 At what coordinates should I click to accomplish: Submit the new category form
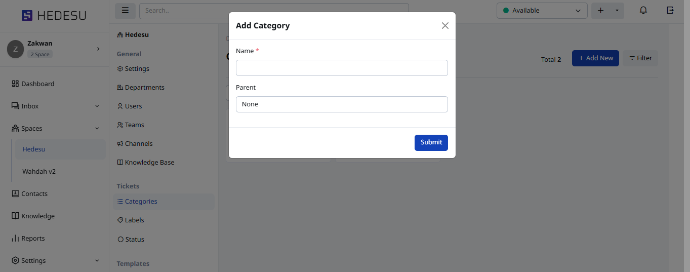coord(431,143)
